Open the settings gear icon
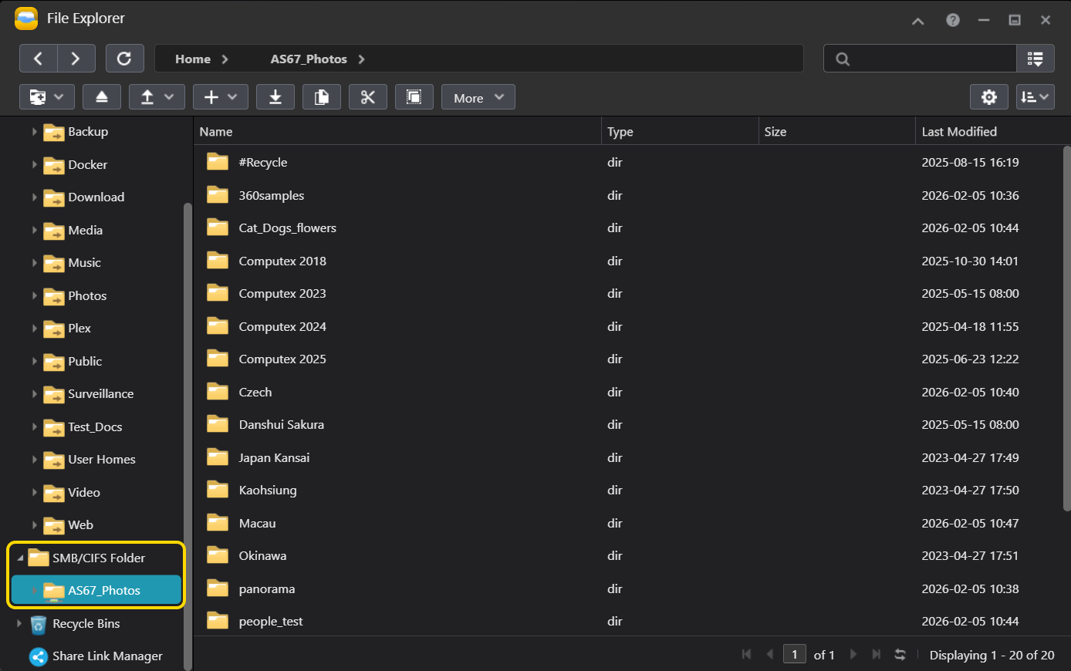1071x671 pixels. [988, 97]
